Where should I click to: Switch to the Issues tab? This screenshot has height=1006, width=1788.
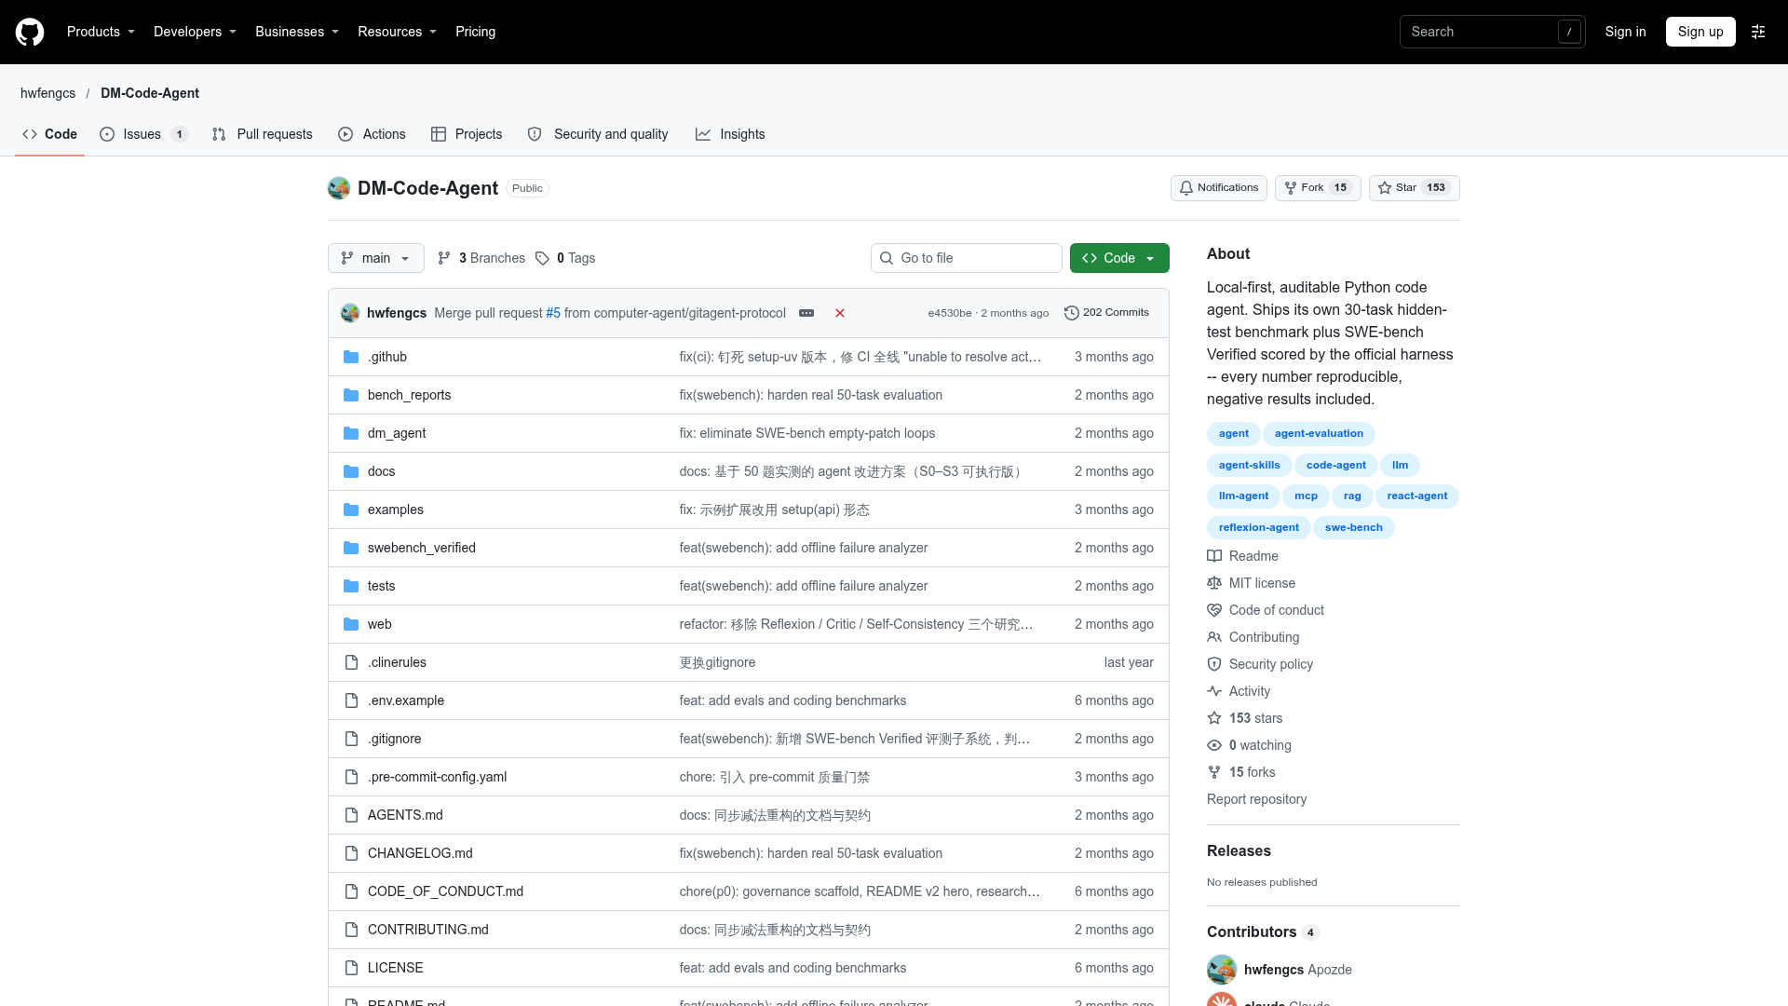[144, 134]
